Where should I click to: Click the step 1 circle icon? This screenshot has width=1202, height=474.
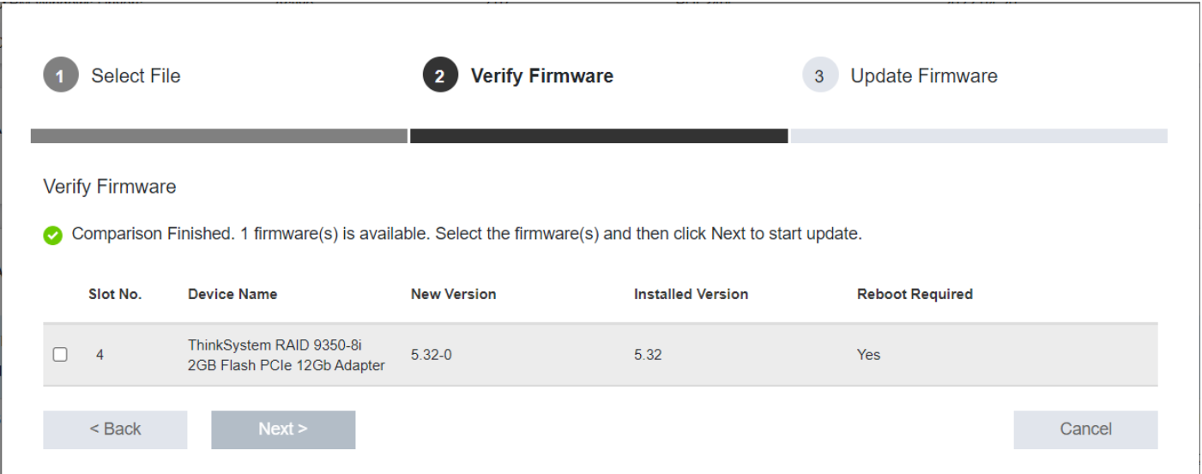[x=60, y=75]
